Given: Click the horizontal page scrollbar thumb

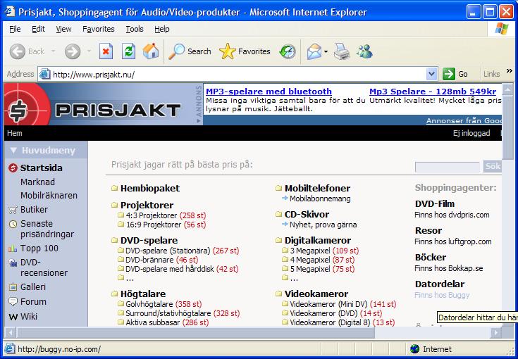Looking at the screenshot, I should point(195,332).
